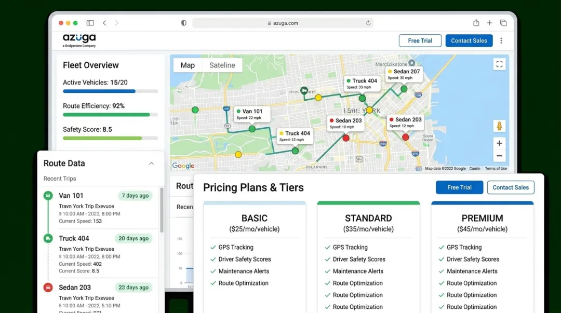This screenshot has height=313, width=561.
Task: Click the Google logo on map
Action: pos(183,166)
